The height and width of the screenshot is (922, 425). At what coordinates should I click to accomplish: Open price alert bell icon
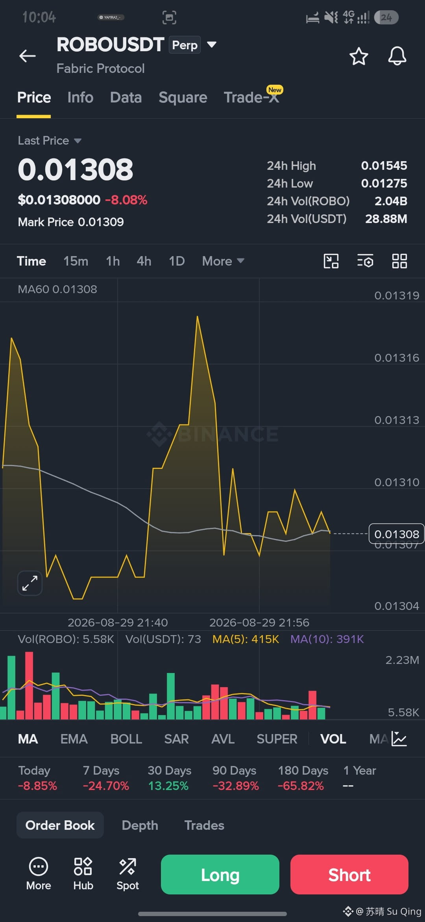click(x=397, y=56)
